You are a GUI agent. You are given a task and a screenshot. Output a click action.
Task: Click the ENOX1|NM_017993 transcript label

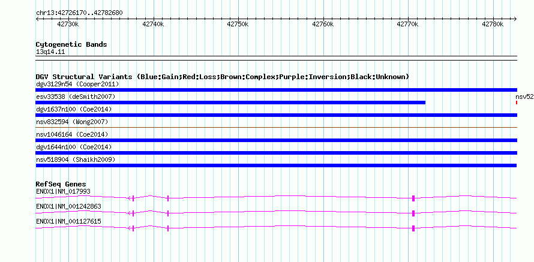[x=64, y=192]
